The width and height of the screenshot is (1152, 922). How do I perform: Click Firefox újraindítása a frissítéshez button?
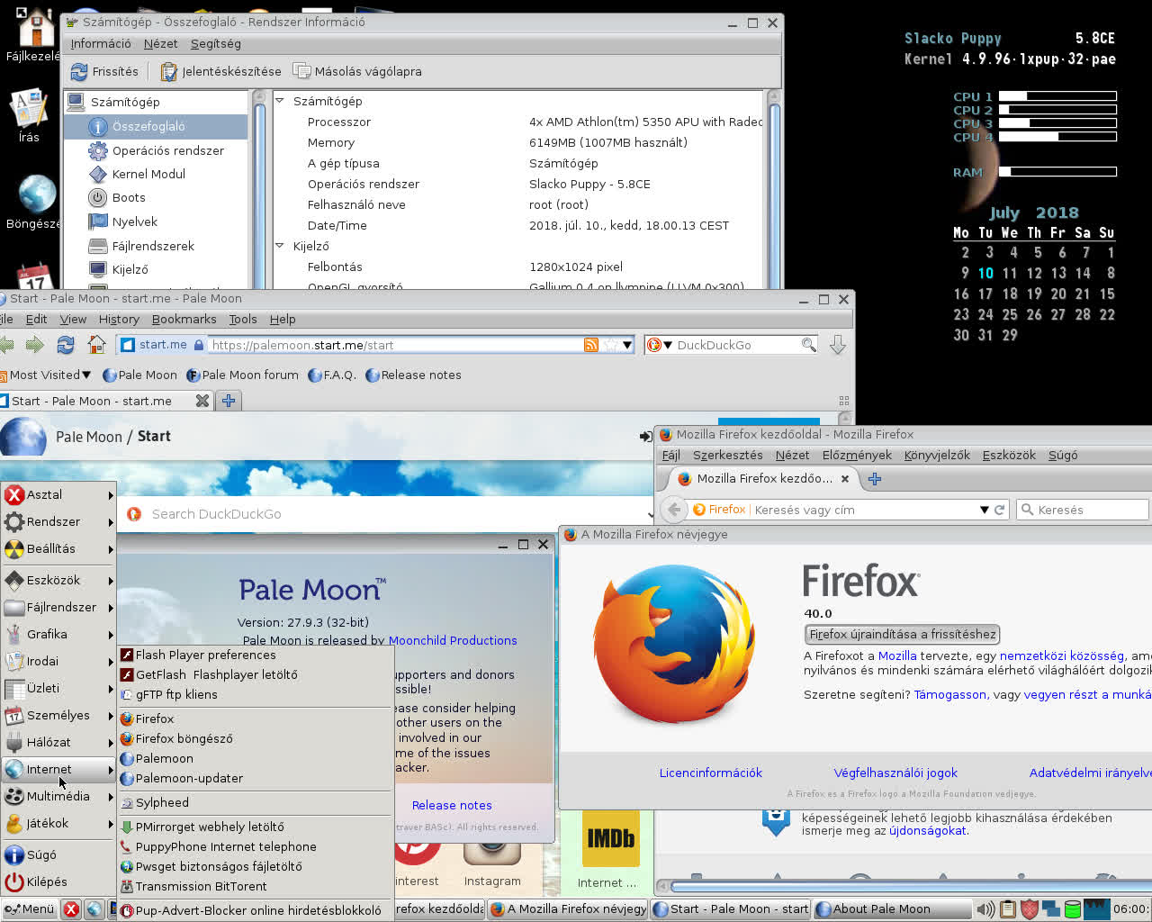[x=902, y=634]
